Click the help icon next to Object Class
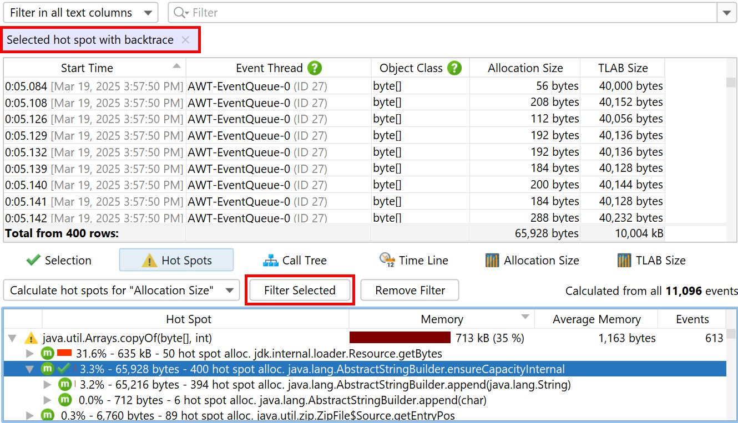Image resolution: width=738 pixels, height=423 pixels. click(454, 68)
